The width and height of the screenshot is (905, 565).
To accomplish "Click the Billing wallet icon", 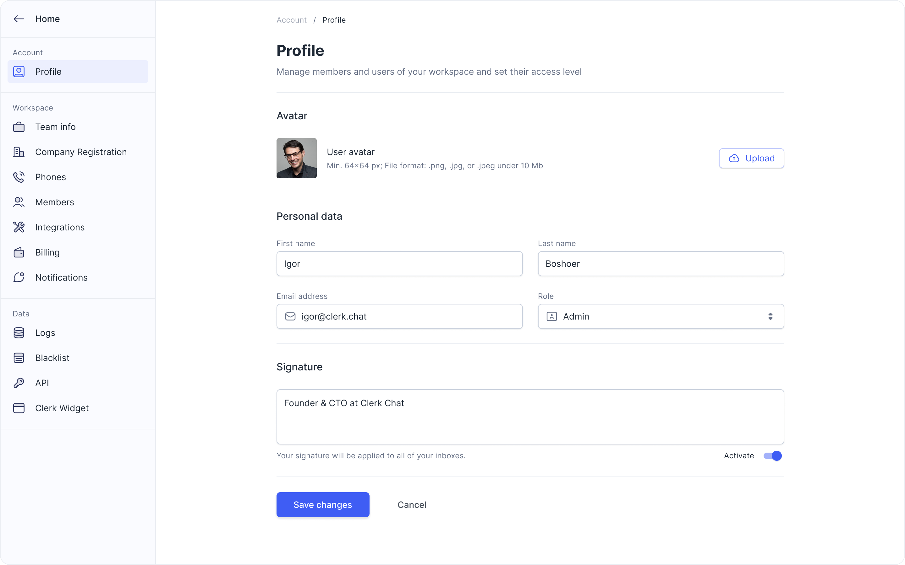I will click(x=19, y=253).
